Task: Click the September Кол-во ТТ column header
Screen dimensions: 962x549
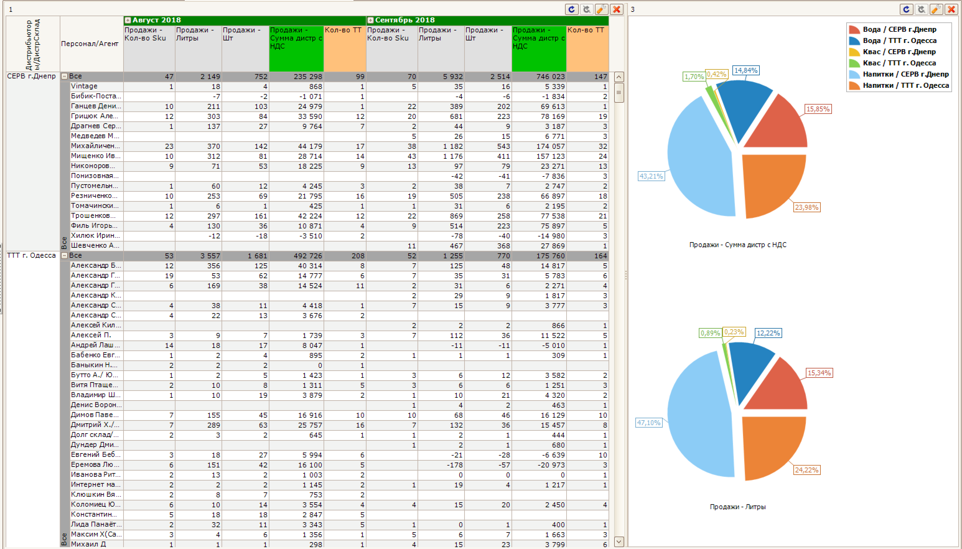Action: pyautogui.click(x=587, y=49)
